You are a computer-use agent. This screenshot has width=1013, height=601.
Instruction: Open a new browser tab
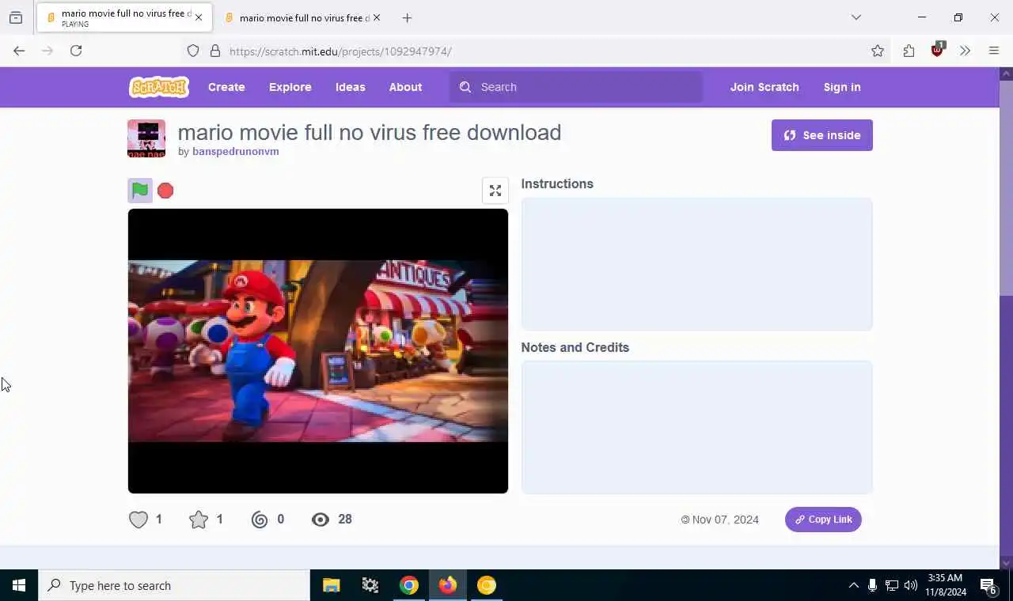pos(407,17)
